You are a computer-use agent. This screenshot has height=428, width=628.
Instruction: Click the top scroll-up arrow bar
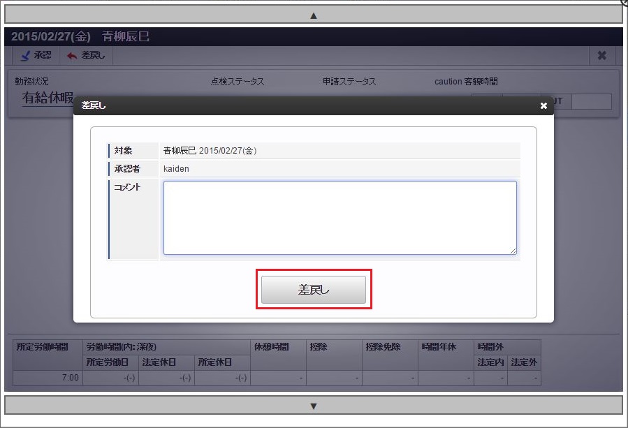pyautogui.click(x=314, y=15)
